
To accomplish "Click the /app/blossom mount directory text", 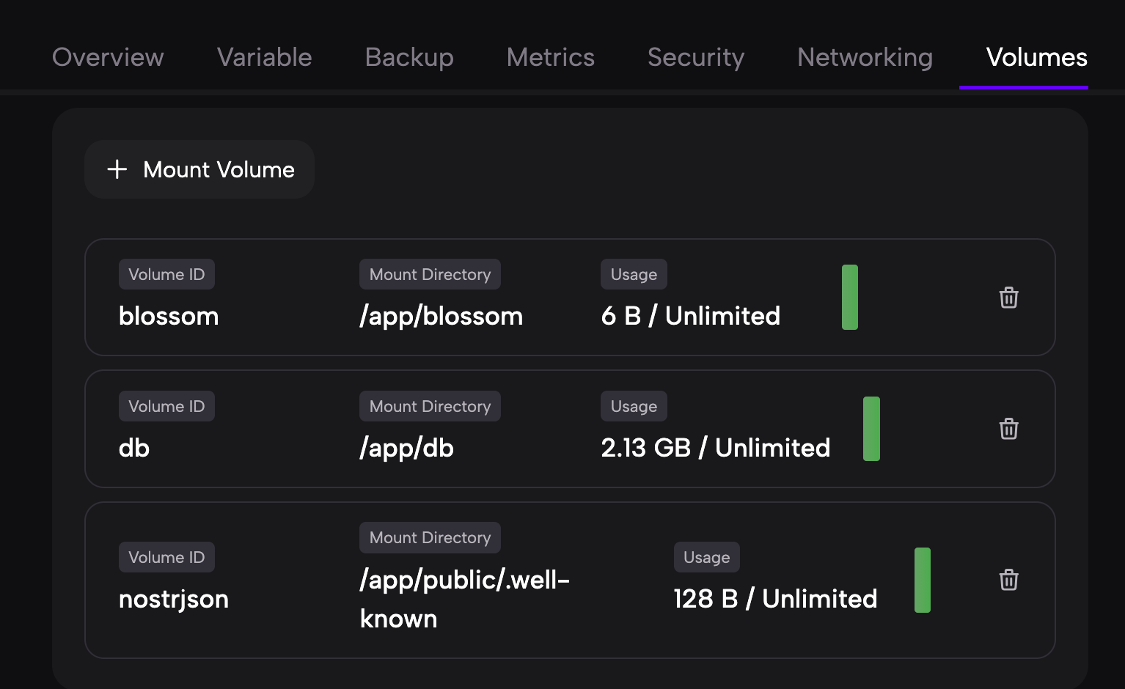I will pyautogui.click(x=441, y=316).
